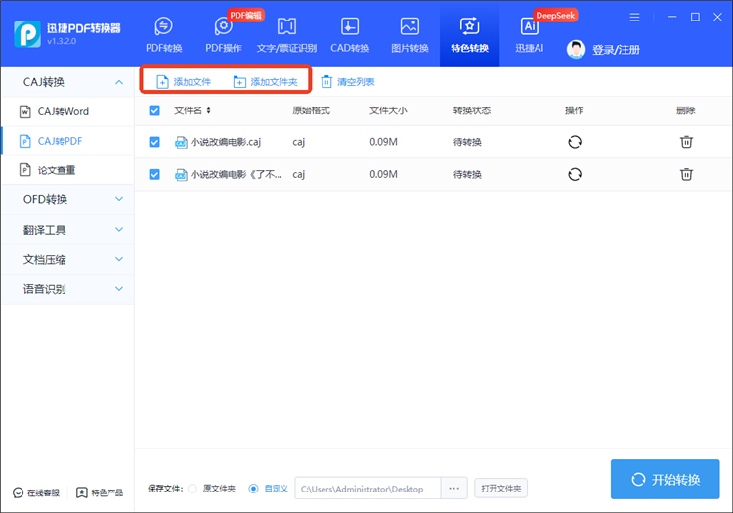The image size is (733, 513).
Task: Expand the OFD转换 sidebar group
Action: 67,200
